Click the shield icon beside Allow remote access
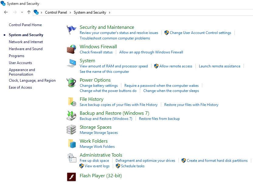The height and width of the screenshot is (187, 253). coord(156,66)
